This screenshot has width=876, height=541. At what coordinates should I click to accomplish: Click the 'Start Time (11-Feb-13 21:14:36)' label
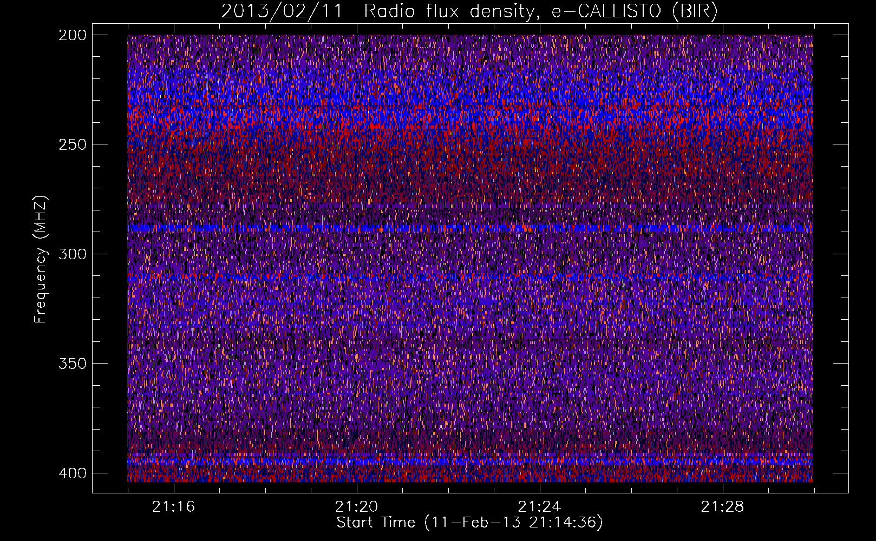point(469,523)
